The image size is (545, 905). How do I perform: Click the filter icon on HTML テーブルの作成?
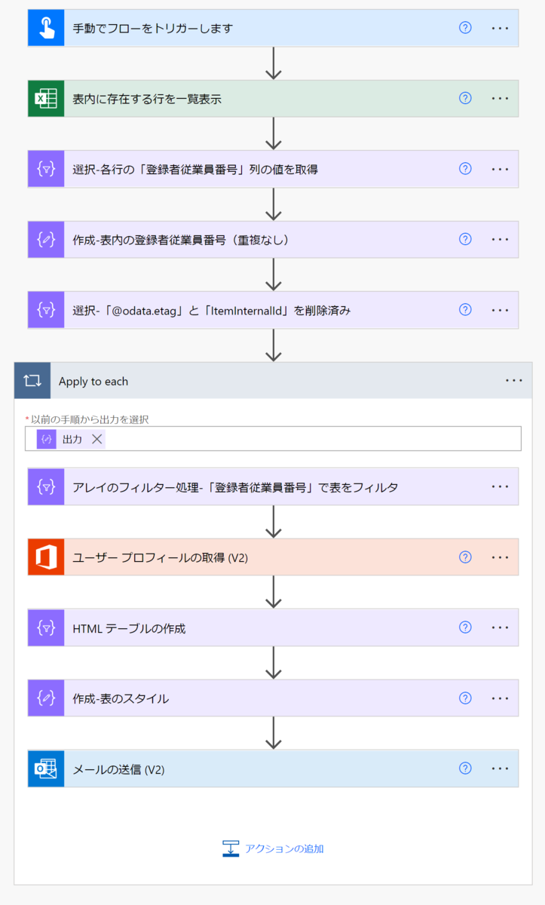click(x=46, y=627)
